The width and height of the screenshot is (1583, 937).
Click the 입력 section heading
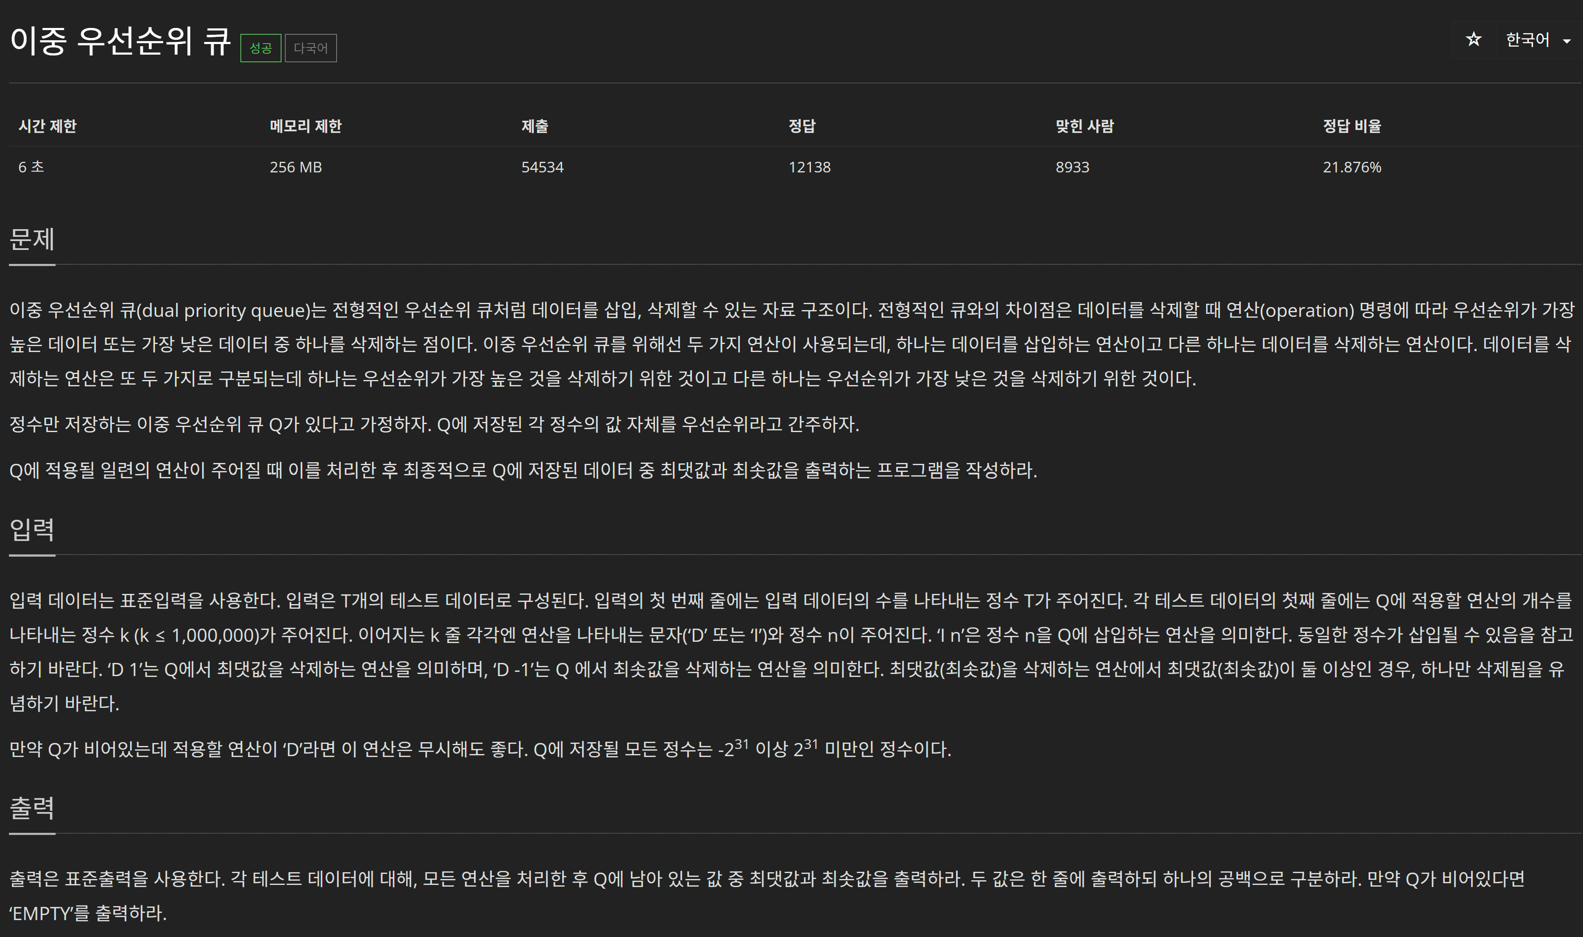[x=32, y=529]
